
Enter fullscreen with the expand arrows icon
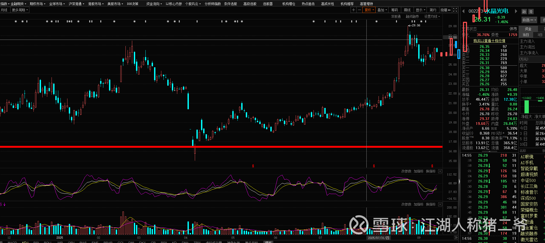point(455,10)
